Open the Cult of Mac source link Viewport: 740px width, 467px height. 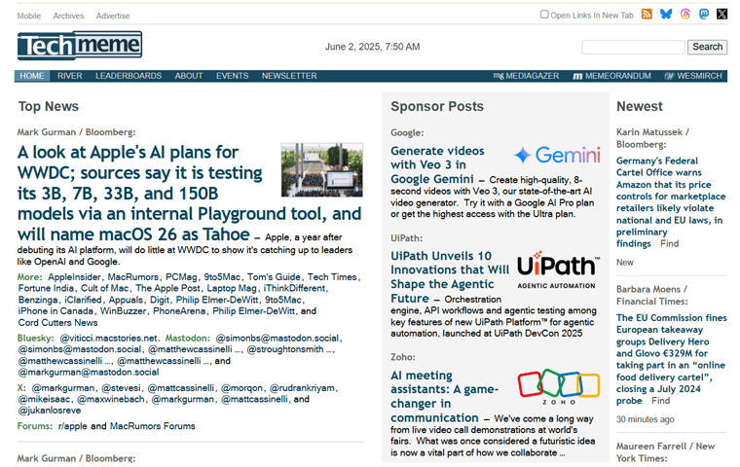click(x=105, y=288)
